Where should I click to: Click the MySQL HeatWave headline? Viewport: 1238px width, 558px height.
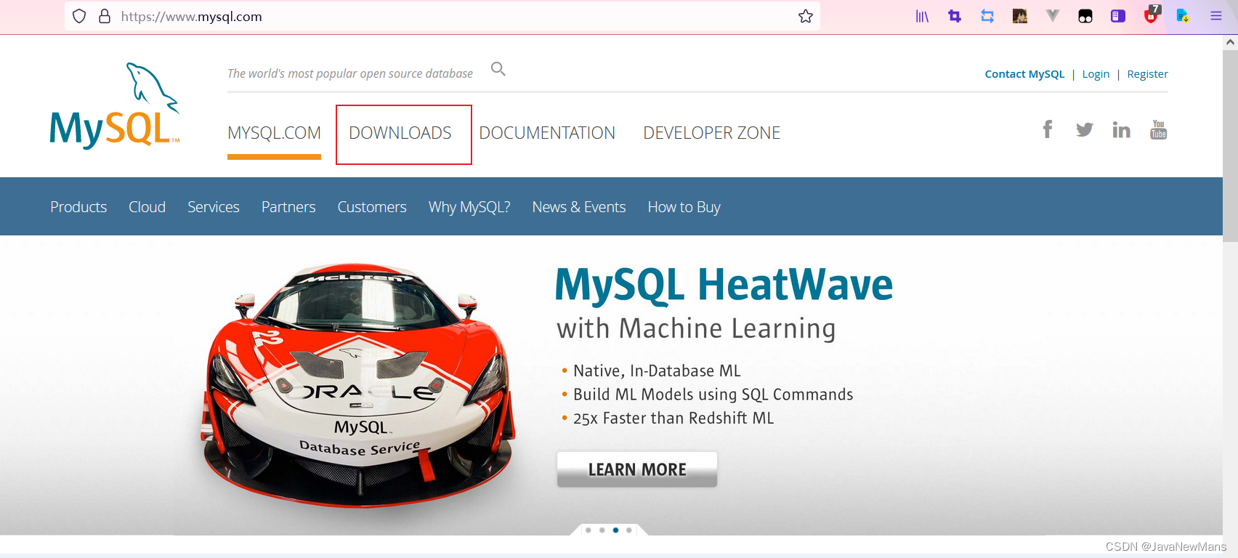point(724,285)
